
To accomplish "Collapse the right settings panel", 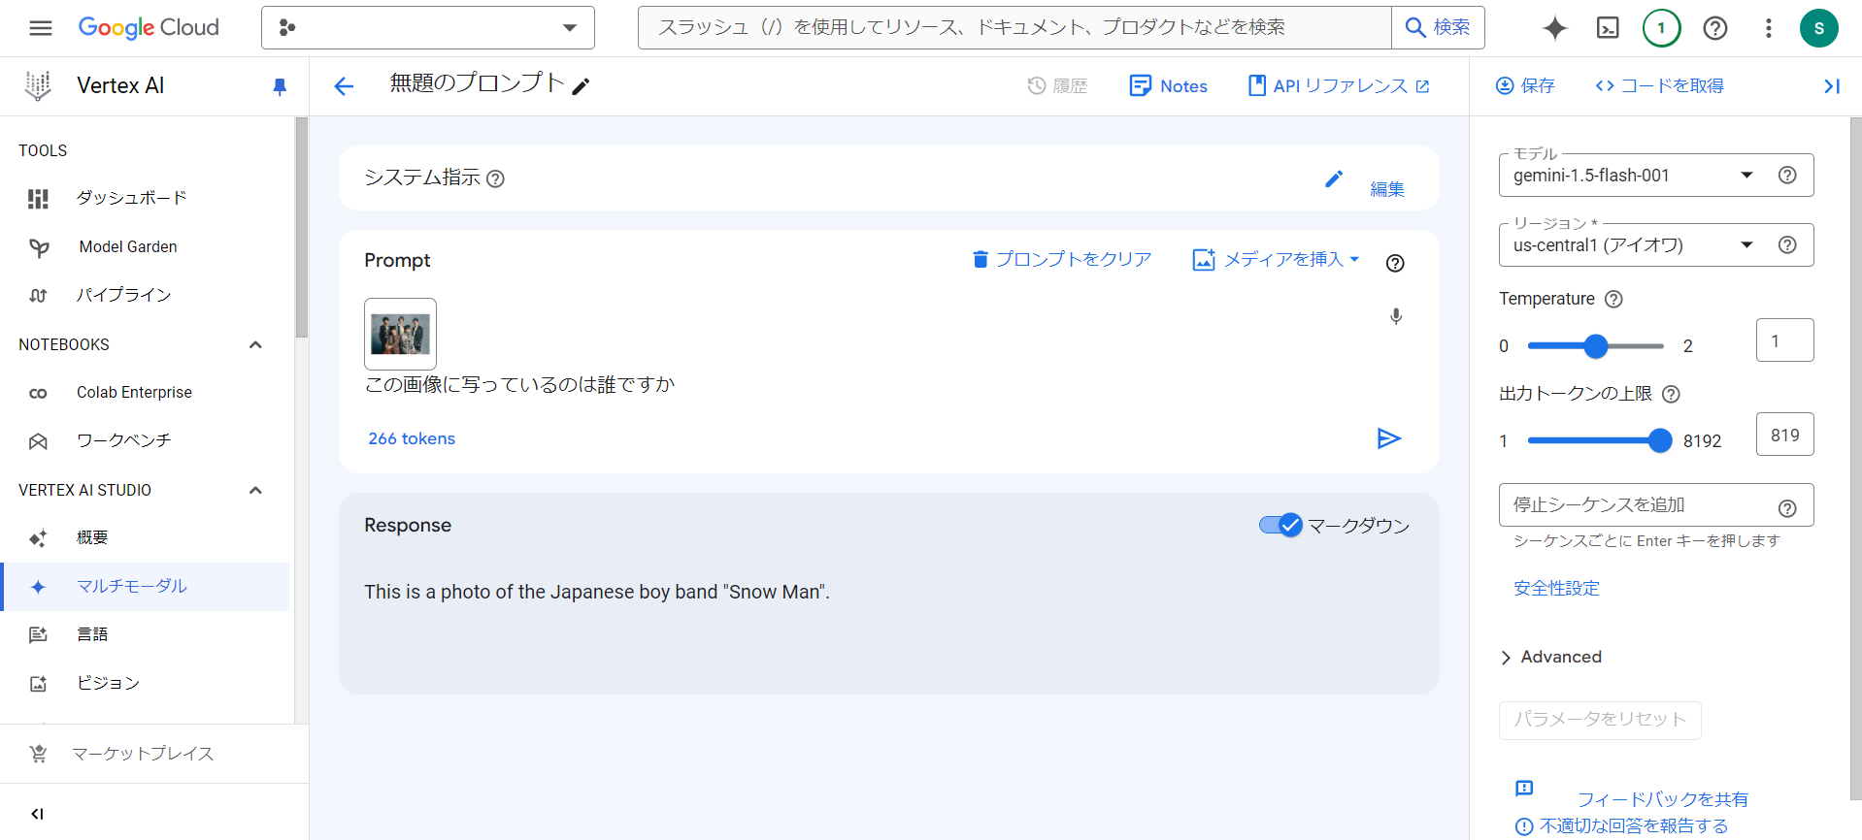I will point(1832,86).
